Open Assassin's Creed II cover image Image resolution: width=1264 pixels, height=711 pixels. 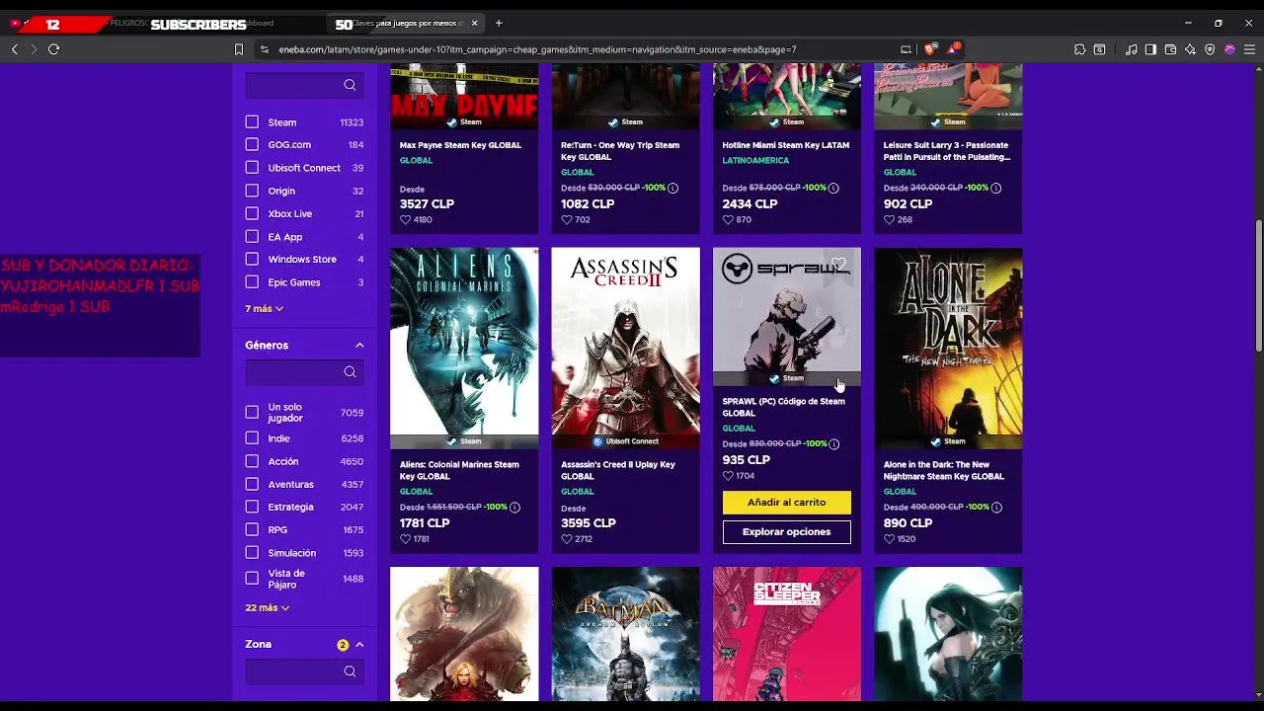625,348
